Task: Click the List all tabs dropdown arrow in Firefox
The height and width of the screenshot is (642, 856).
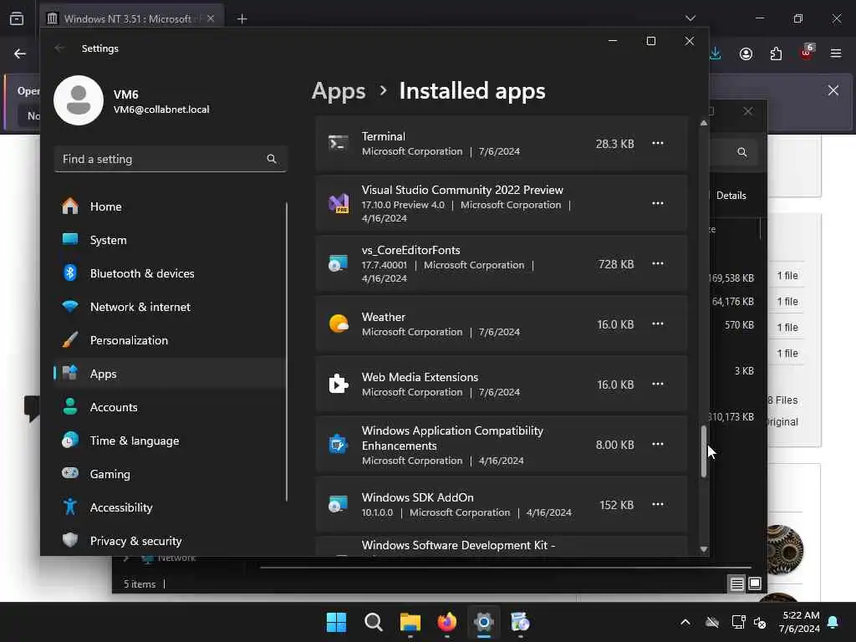Action: coord(690,18)
